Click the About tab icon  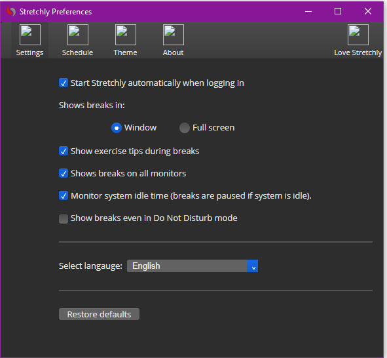(x=174, y=35)
